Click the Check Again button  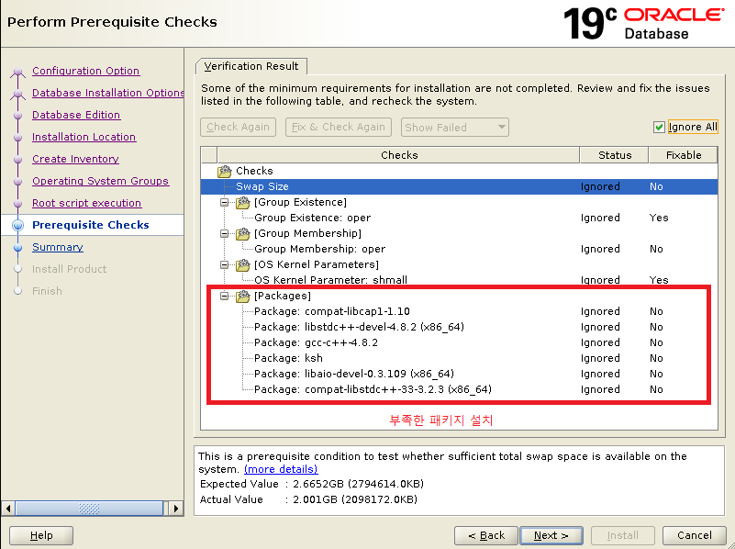click(239, 127)
